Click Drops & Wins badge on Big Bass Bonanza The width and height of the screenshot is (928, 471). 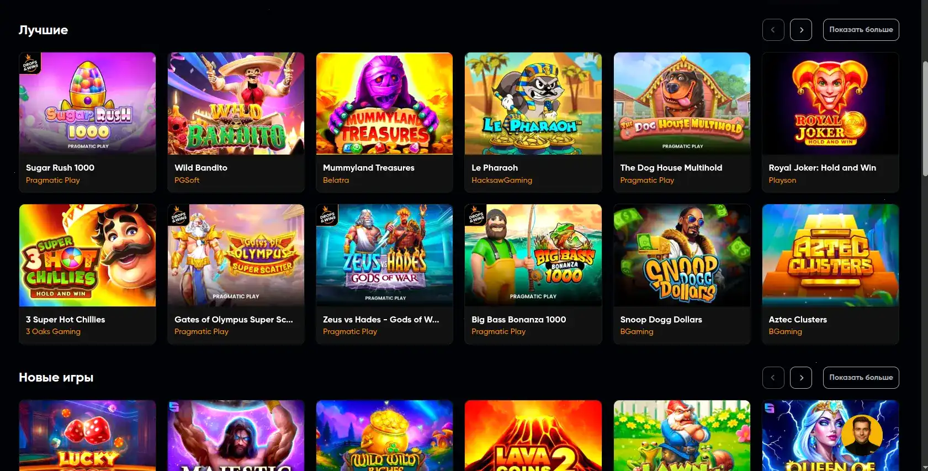pyautogui.click(x=476, y=215)
